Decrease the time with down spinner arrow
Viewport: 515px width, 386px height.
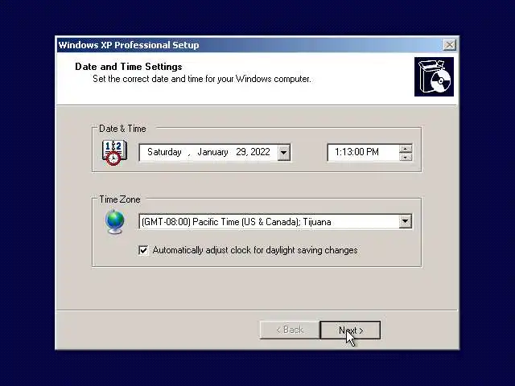coord(406,157)
